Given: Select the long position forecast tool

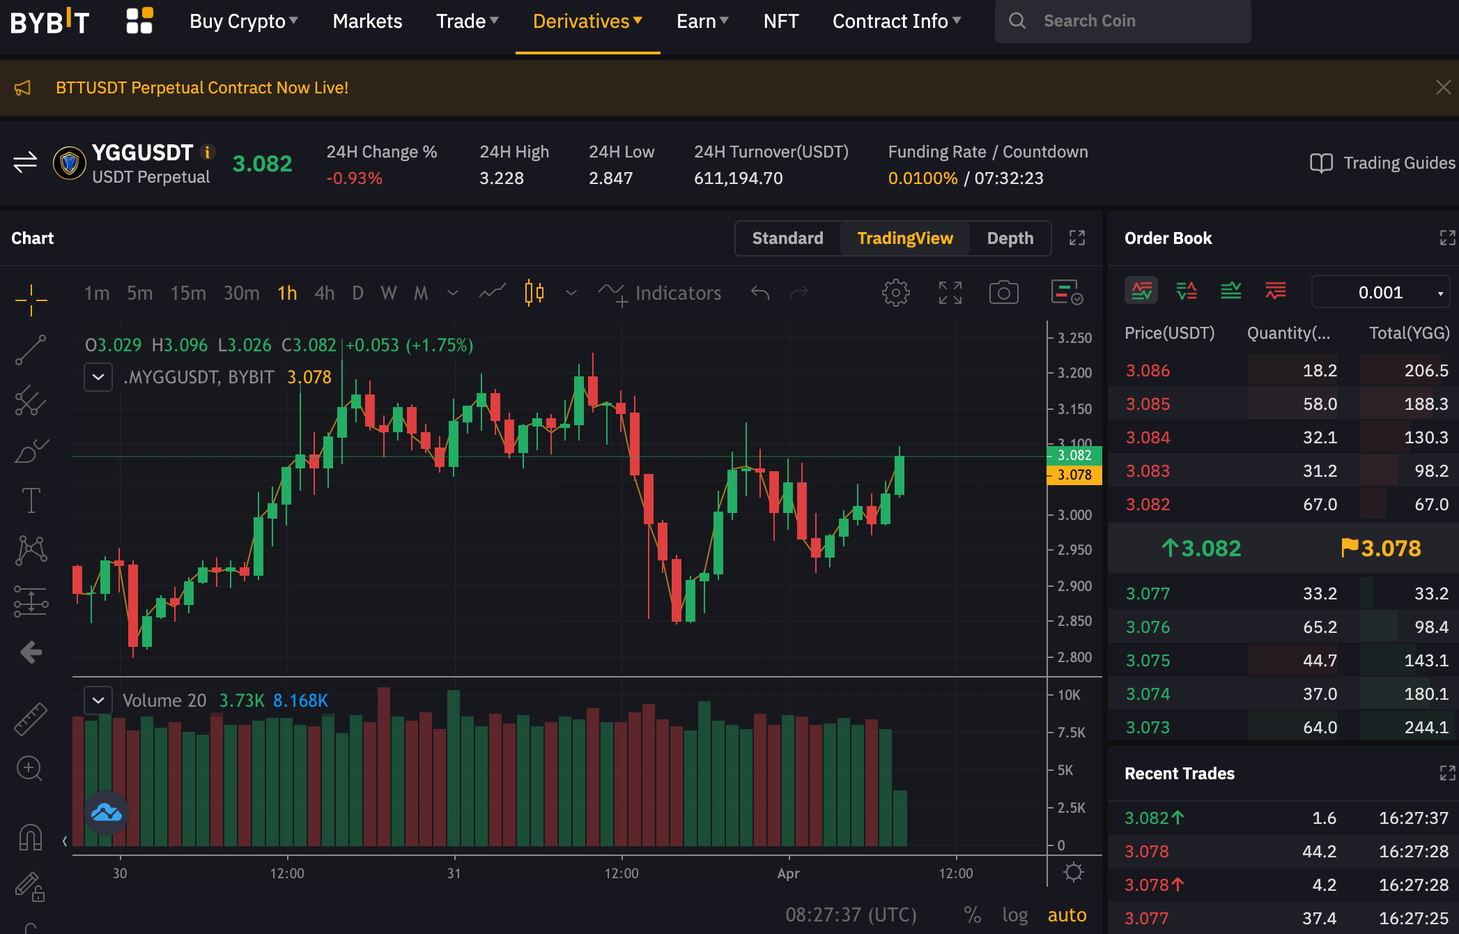Looking at the screenshot, I should pos(31,601).
